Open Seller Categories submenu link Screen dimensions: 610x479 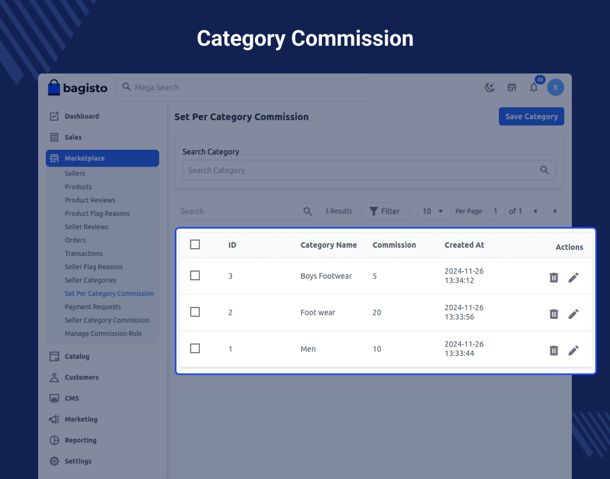(x=90, y=280)
